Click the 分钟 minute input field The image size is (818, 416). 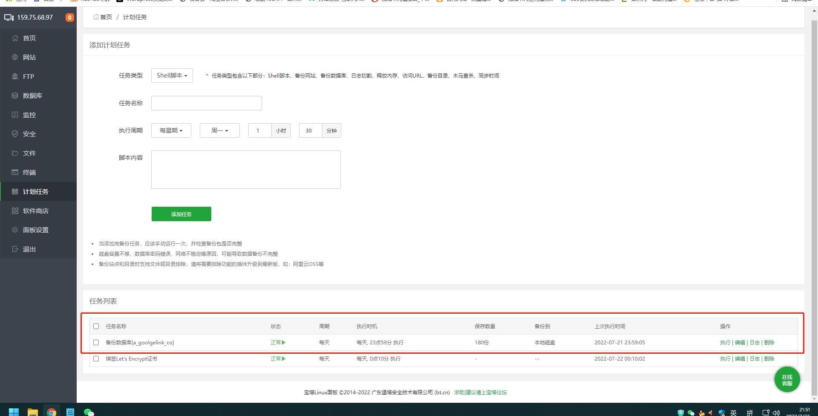pos(311,130)
